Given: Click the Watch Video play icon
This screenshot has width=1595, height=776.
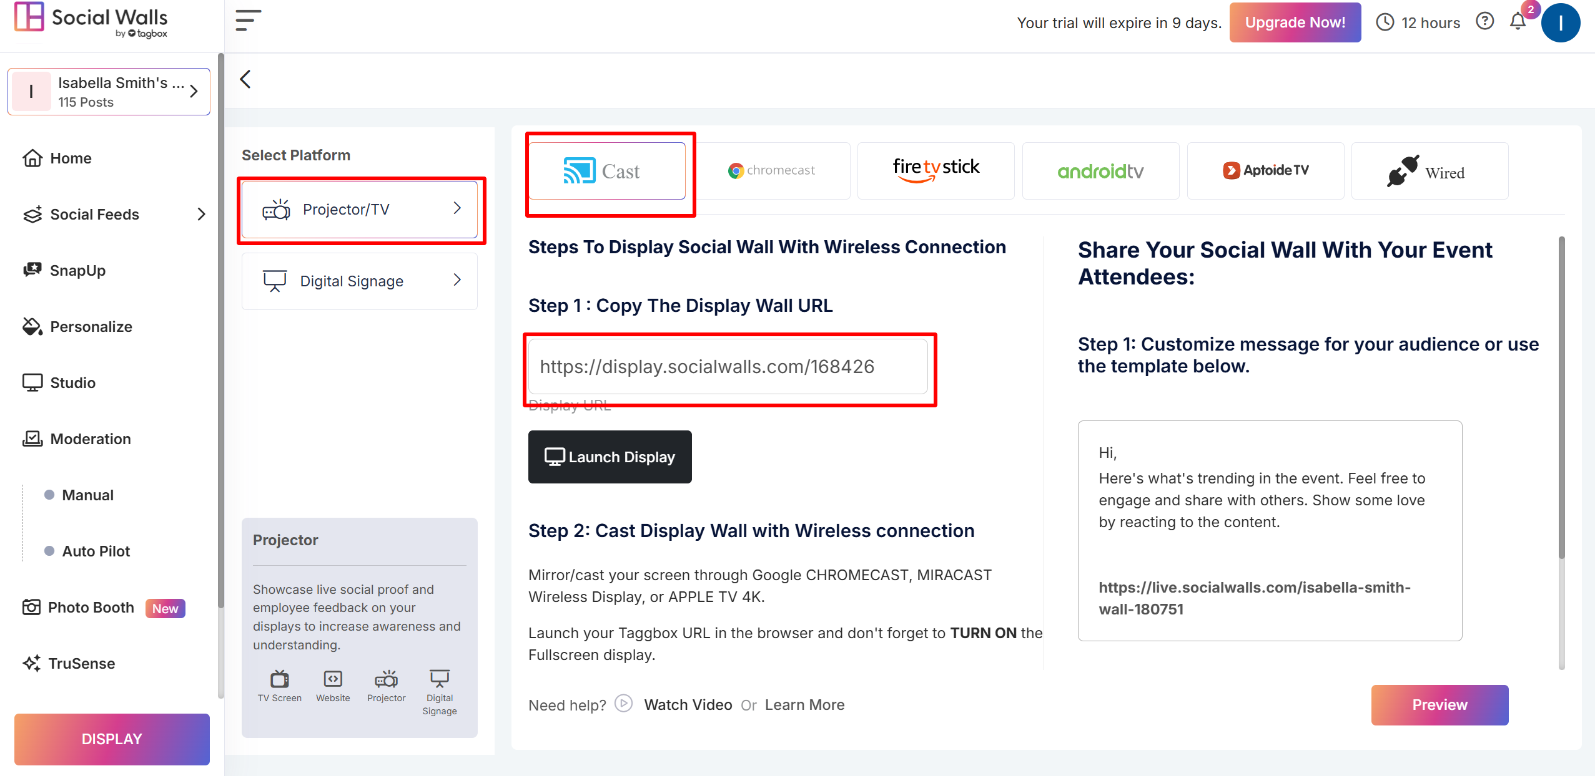Looking at the screenshot, I should (x=623, y=704).
